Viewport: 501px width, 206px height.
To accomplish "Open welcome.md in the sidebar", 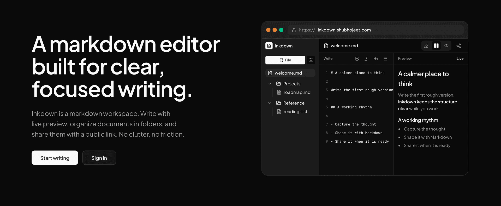I will (x=290, y=73).
